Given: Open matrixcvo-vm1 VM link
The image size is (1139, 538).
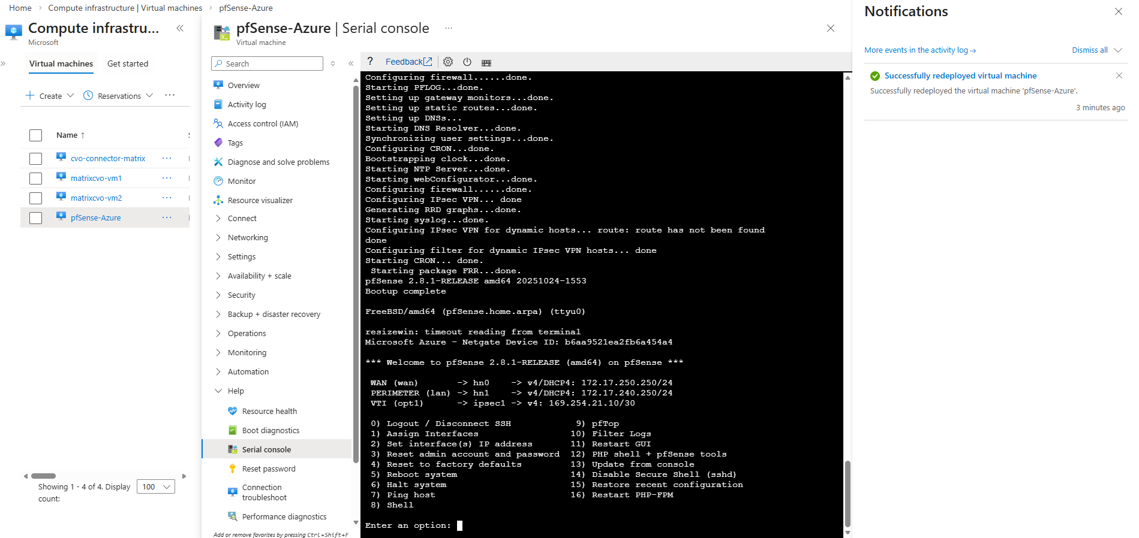Looking at the screenshot, I should tap(96, 179).
